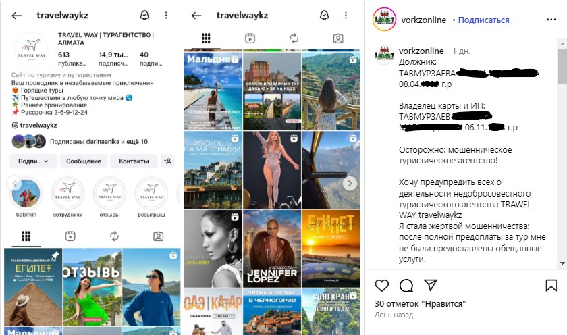Open the three-dot options menu in the left panel
The height and width of the screenshot is (335, 567).
(x=166, y=16)
